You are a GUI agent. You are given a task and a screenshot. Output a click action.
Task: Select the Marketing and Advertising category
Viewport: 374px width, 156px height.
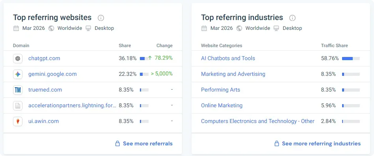(x=233, y=74)
